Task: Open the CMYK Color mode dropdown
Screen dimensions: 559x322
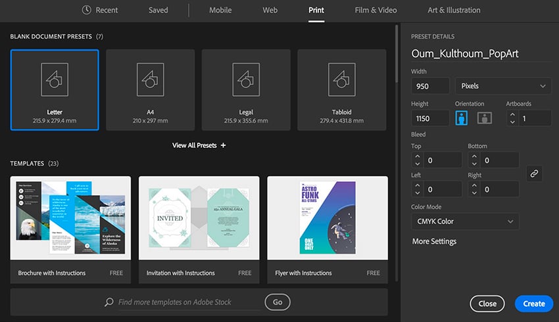Action: [x=465, y=221]
